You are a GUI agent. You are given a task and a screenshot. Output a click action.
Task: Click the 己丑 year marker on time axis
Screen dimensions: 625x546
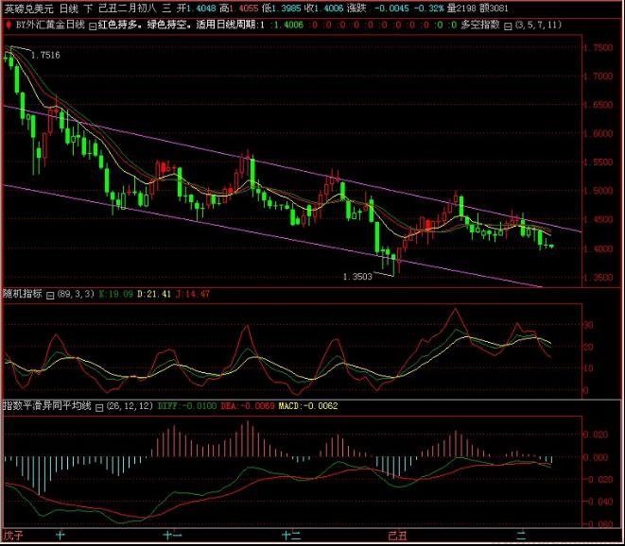[397, 535]
